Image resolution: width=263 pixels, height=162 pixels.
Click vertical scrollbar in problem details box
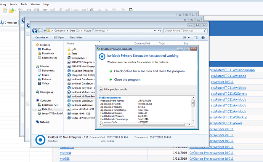pos(193,109)
